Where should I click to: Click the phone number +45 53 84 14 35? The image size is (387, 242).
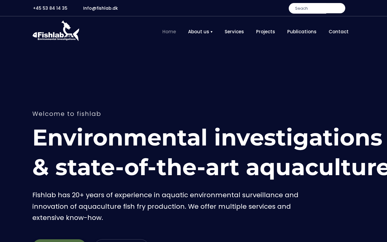coord(50,8)
